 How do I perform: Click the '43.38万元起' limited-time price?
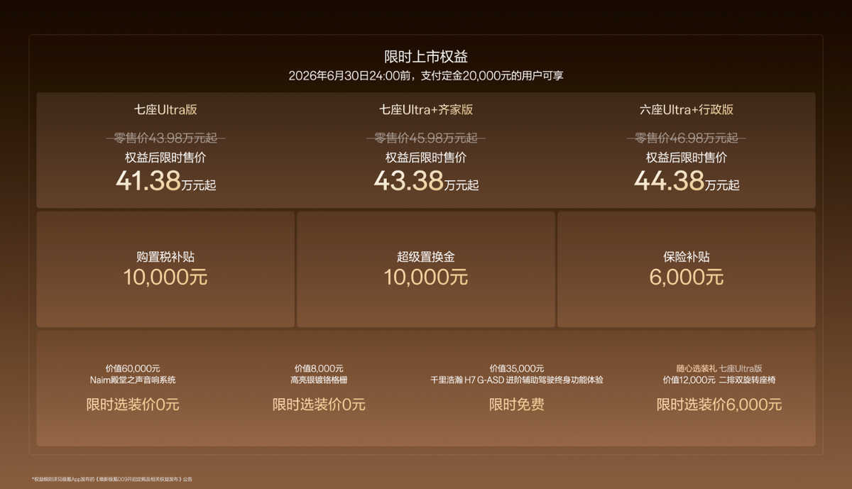pyautogui.click(x=426, y=182)
